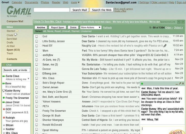Tick checkbox next to Satan email
This screenshot has width=186, height=134.
click(x=37, y=64)
